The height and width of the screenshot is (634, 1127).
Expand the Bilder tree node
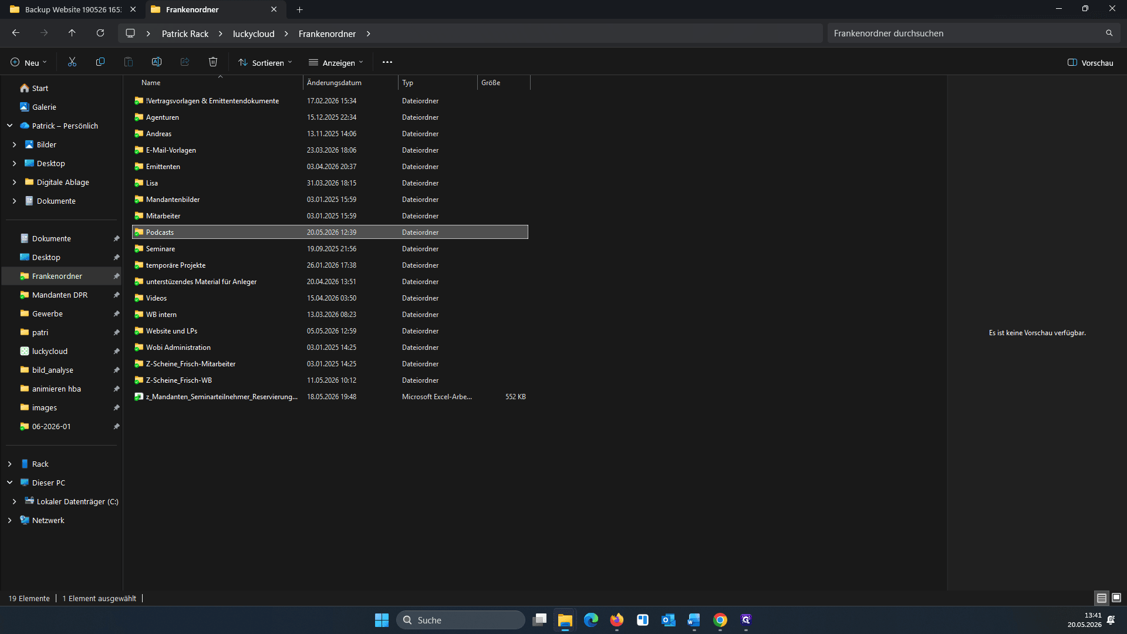click(x=15, y=144)
